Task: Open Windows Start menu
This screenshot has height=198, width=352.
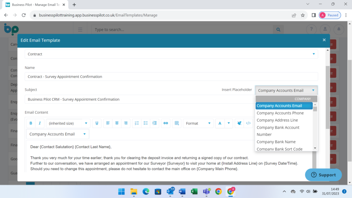Action: [121, 191]
